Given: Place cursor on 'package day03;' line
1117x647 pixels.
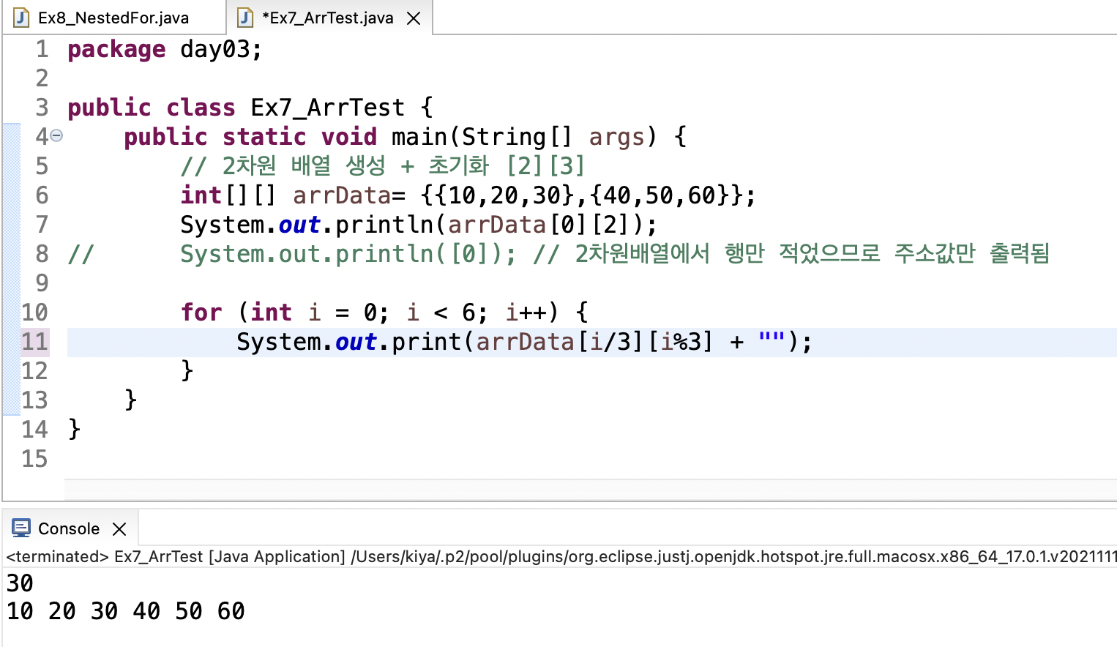Looking at the screenshot, I should pos(165,49).
